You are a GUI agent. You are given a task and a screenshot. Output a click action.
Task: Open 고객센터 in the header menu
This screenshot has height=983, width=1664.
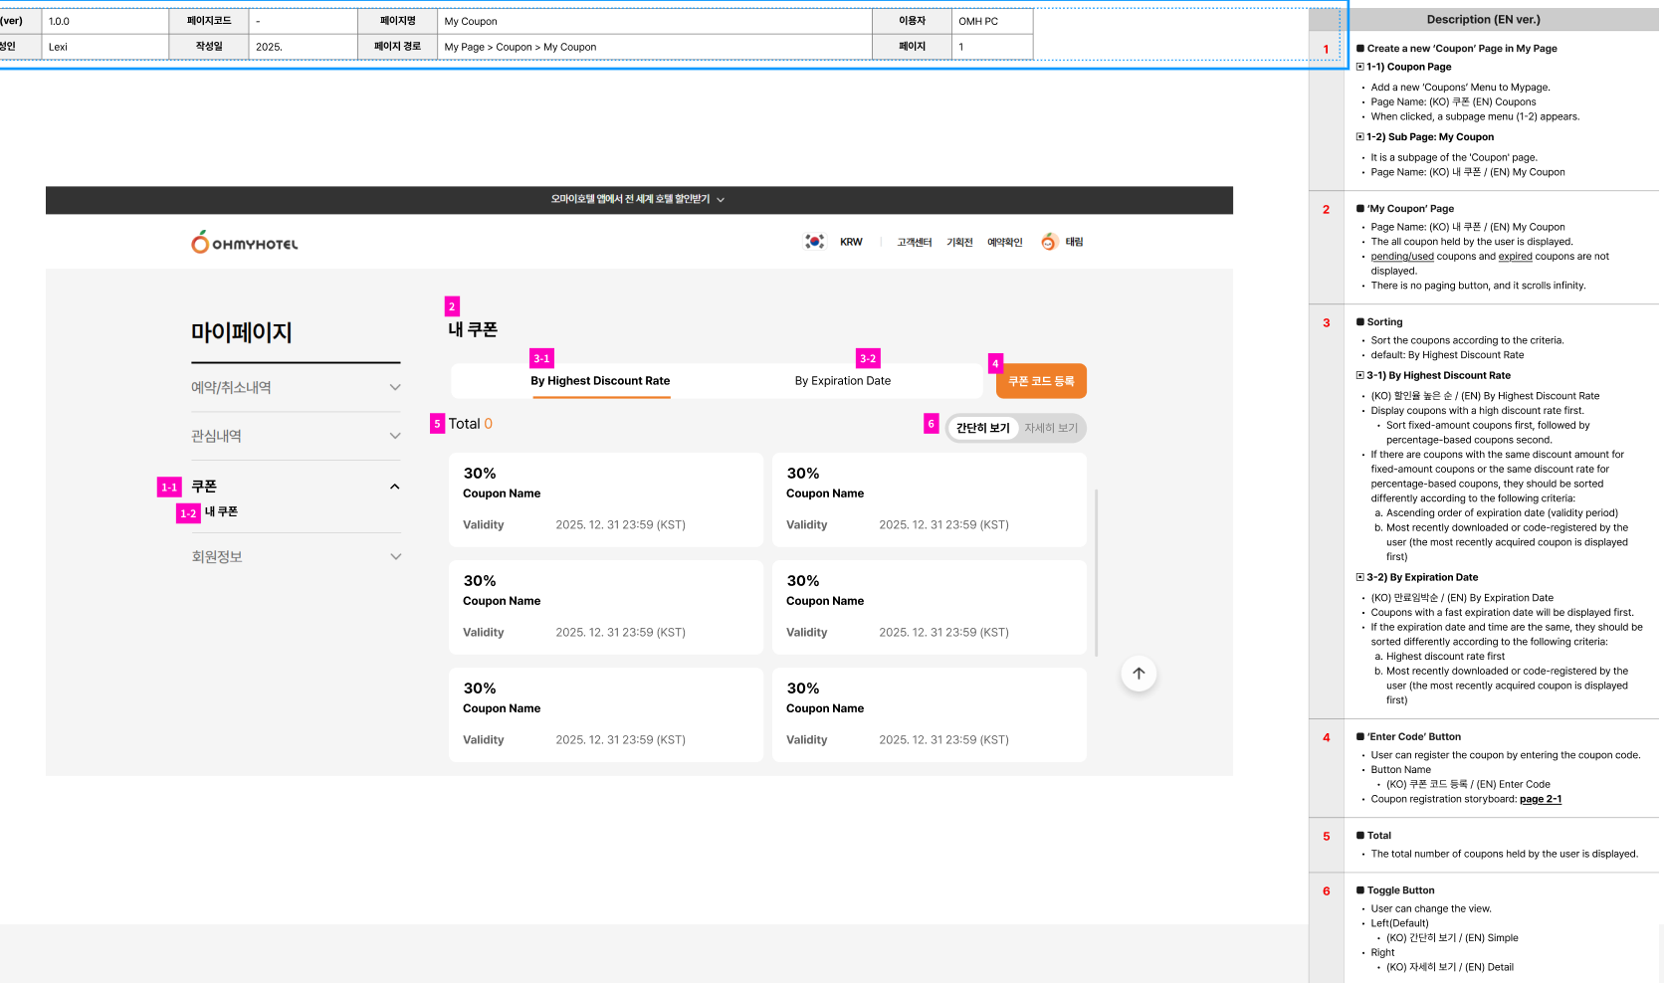tap(915, 242)
